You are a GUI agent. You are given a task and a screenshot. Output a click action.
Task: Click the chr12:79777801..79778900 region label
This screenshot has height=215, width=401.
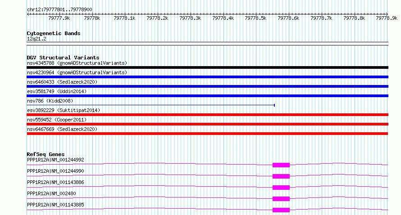59,9
